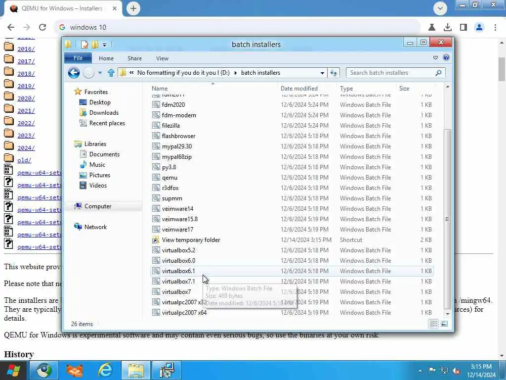The image size is (506, 380).
Task: Open the old/ folder link in browser
Action: click(x=24, y=160)
